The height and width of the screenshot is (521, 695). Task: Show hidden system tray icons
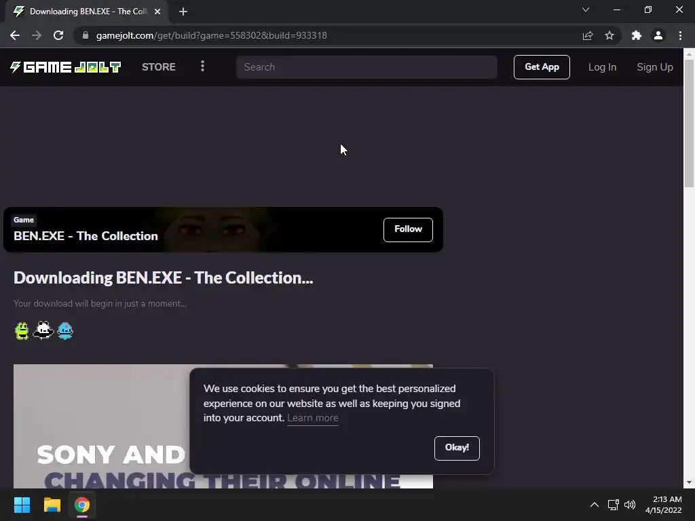click(x=595, y=505)
